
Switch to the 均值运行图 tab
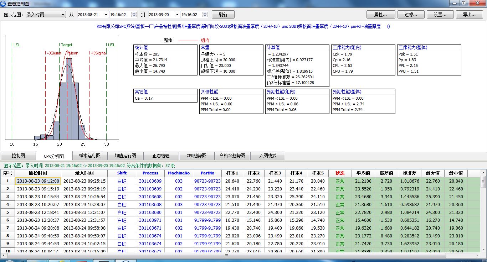125,156
